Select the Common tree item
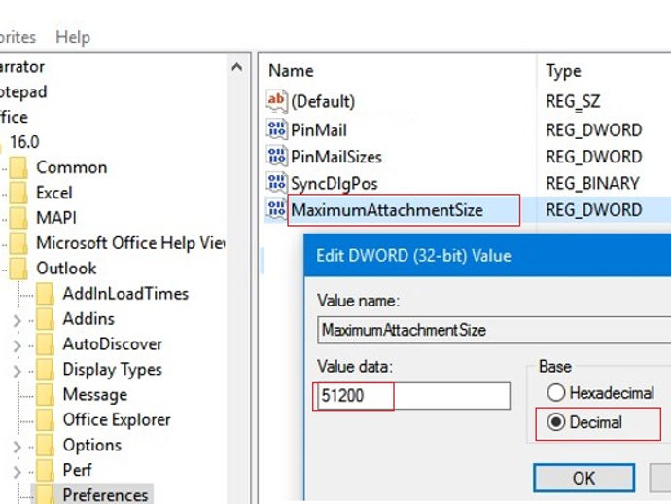This screenshot has height=504, width=671. coord(71,167)
